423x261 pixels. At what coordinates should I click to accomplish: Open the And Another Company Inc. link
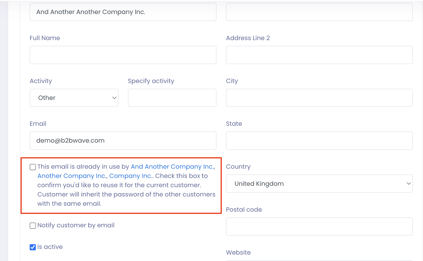[173, 167]
